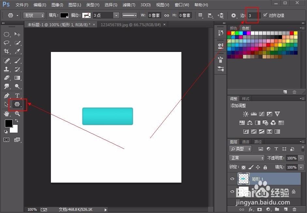Screen dimensions: 307x213
Task: Select the Spot Healing Brush tool
Action: [7, 61]
